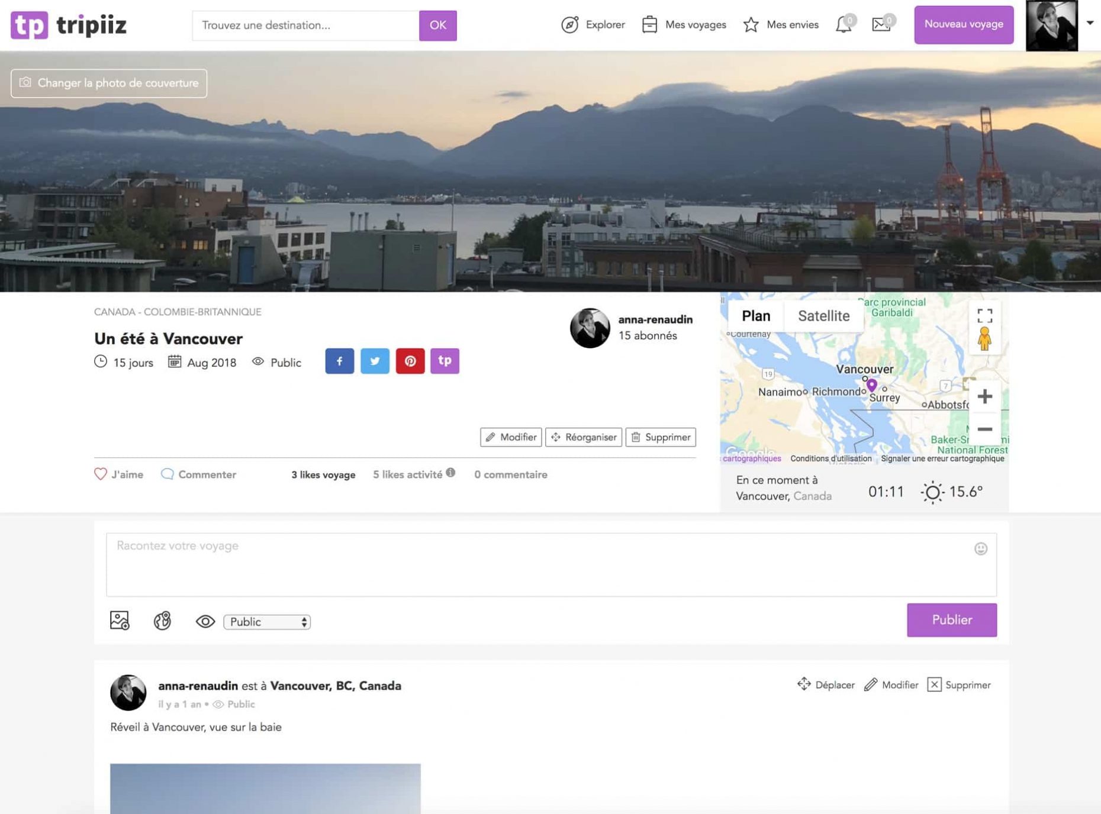Click Supprimer on the Vancouver post

point(958,684)
